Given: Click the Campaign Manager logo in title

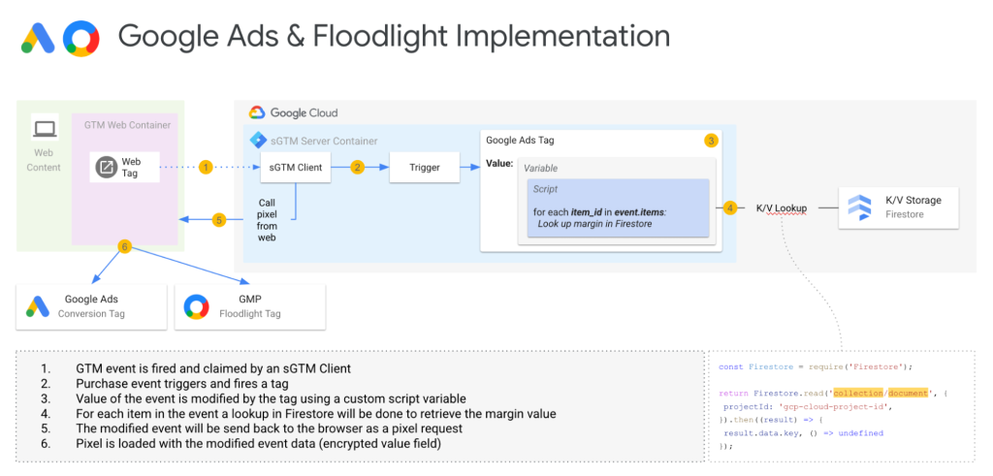Looking at the screenshot, I should click(81, 39).
